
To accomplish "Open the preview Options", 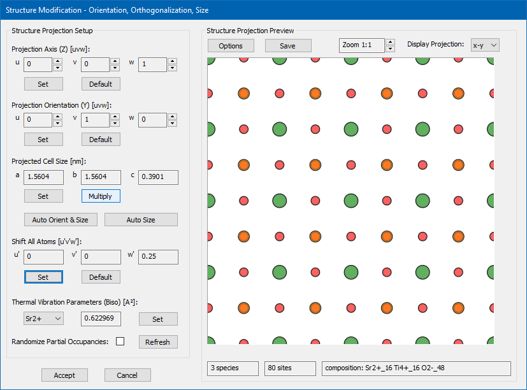I will tap(230, 45).
